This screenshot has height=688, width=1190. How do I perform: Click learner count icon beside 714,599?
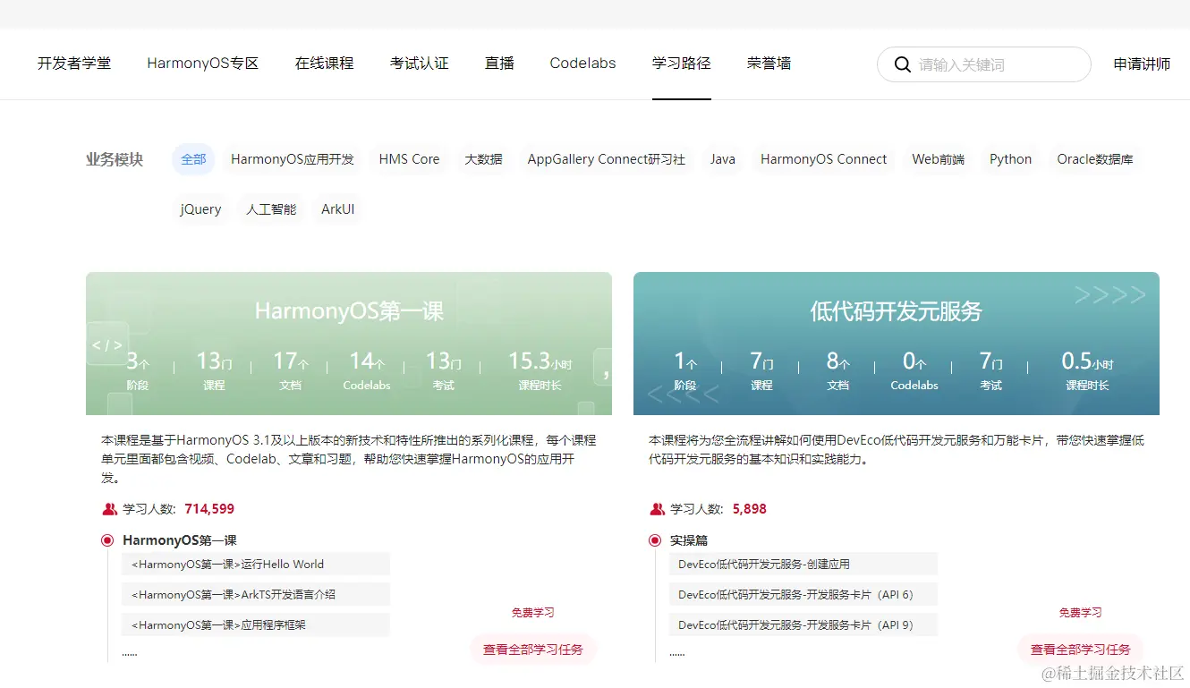pos(110,509)
